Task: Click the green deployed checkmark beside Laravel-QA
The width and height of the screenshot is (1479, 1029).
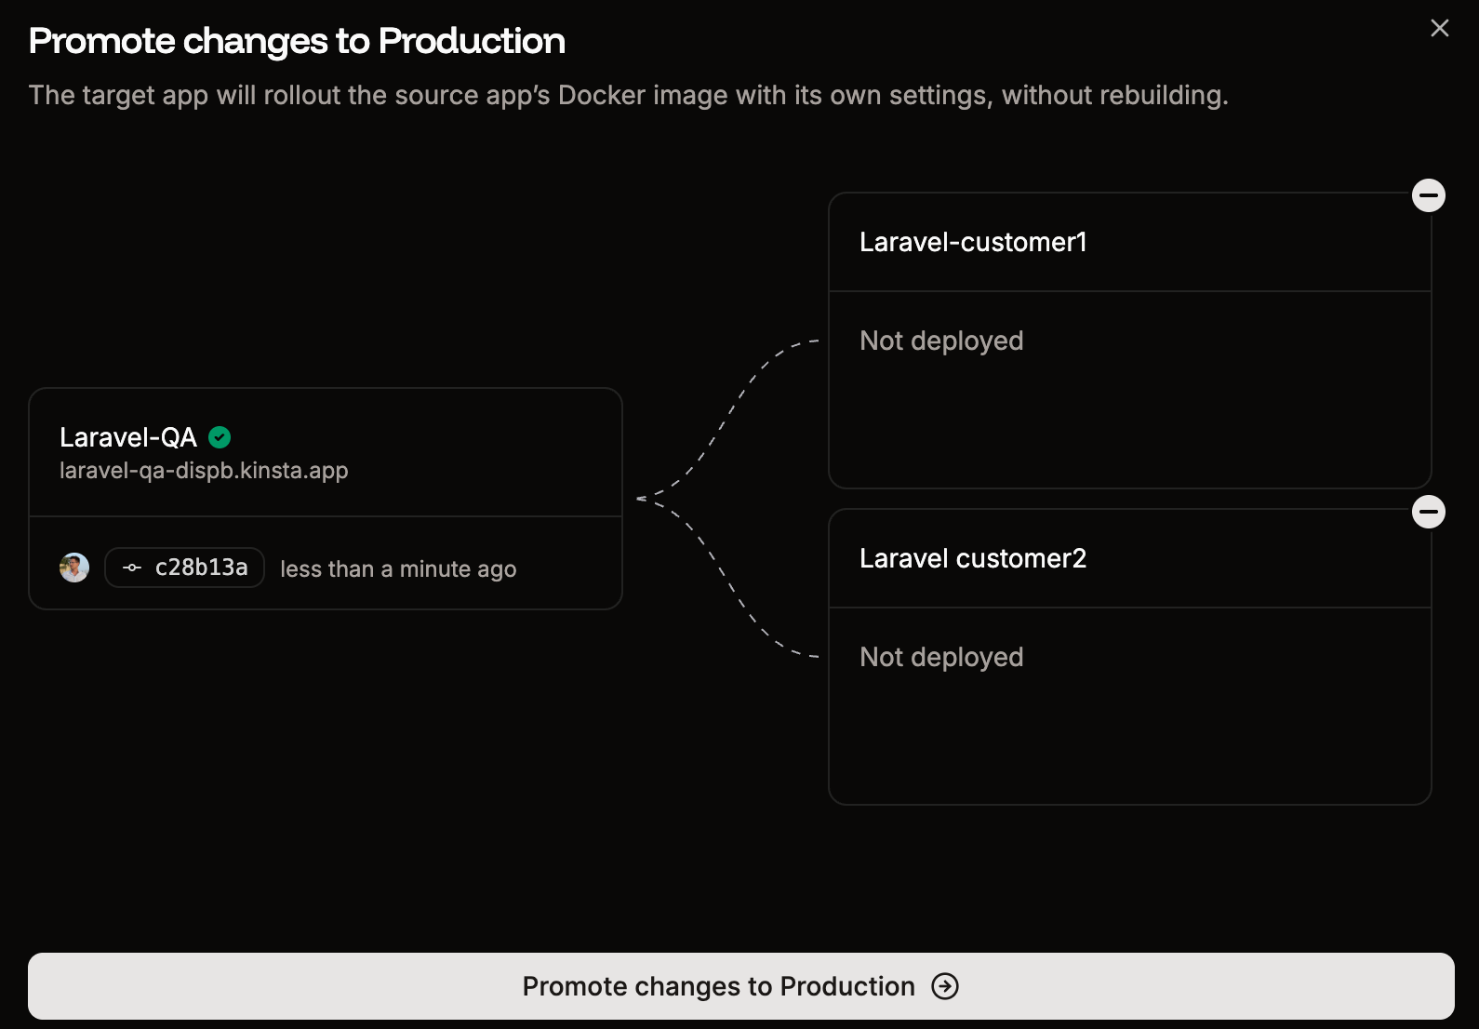Action: [x=220, y=436]
